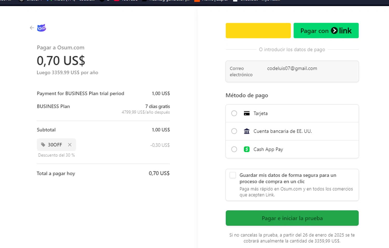Click the Osum owl logo

[41, 28]
